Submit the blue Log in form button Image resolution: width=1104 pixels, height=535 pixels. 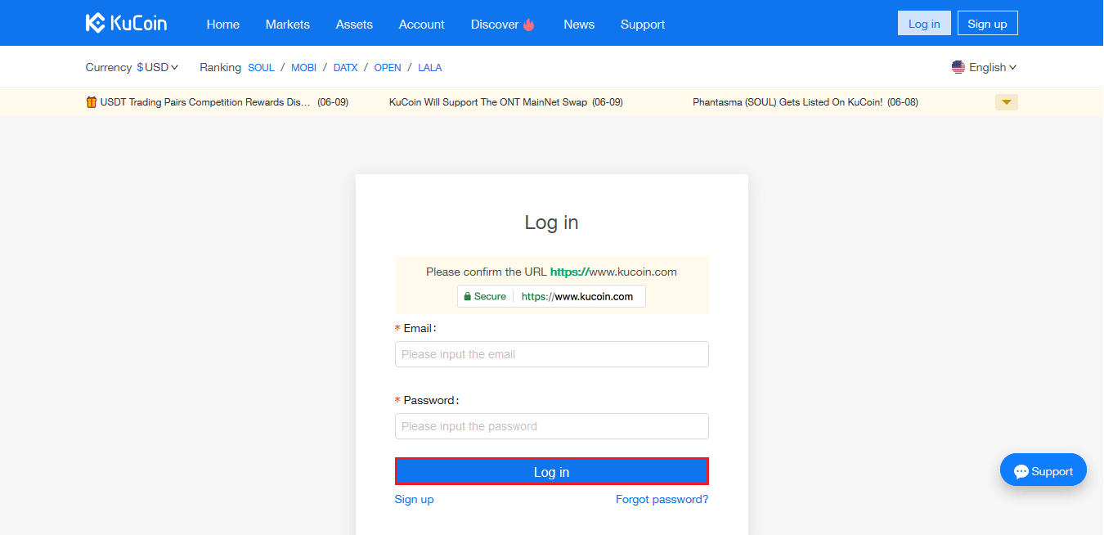552,472
